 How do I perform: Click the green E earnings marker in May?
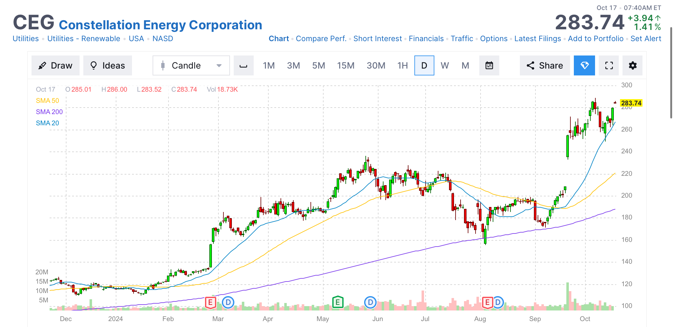(x=337, y=302)
